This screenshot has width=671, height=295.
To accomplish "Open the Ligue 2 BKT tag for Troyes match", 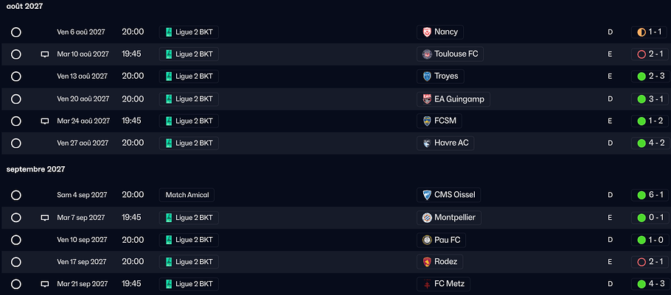I will (189, 77).
